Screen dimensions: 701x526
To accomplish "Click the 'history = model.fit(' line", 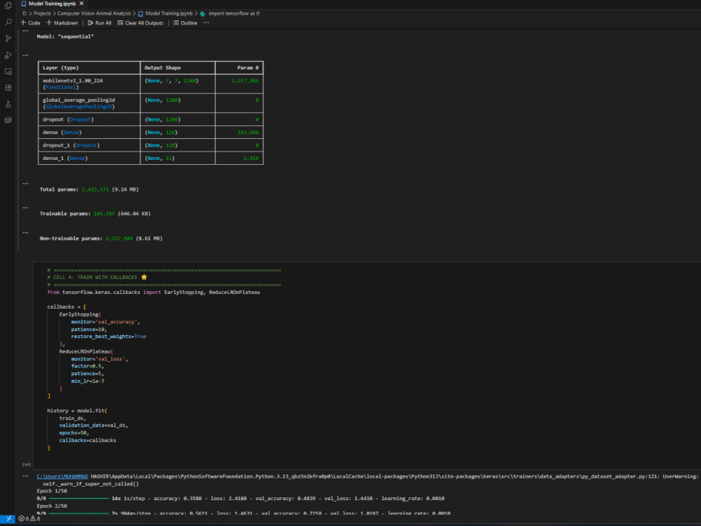I will (77, 410).
